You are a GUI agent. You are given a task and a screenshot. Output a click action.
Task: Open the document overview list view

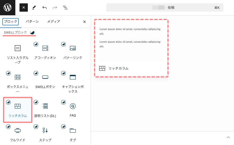(65, 8)
